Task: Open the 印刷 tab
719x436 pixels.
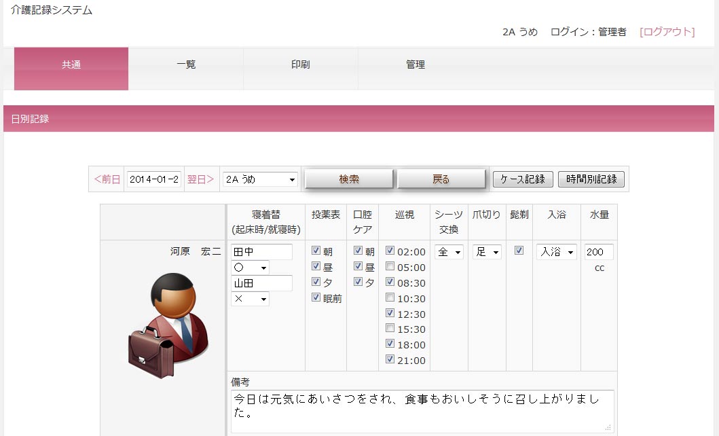Action: tap(301, 65)
